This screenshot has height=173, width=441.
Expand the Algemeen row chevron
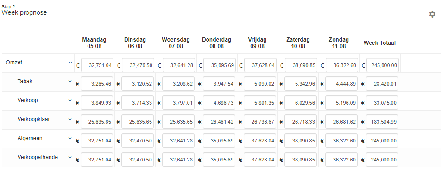[x=70, y=138]
